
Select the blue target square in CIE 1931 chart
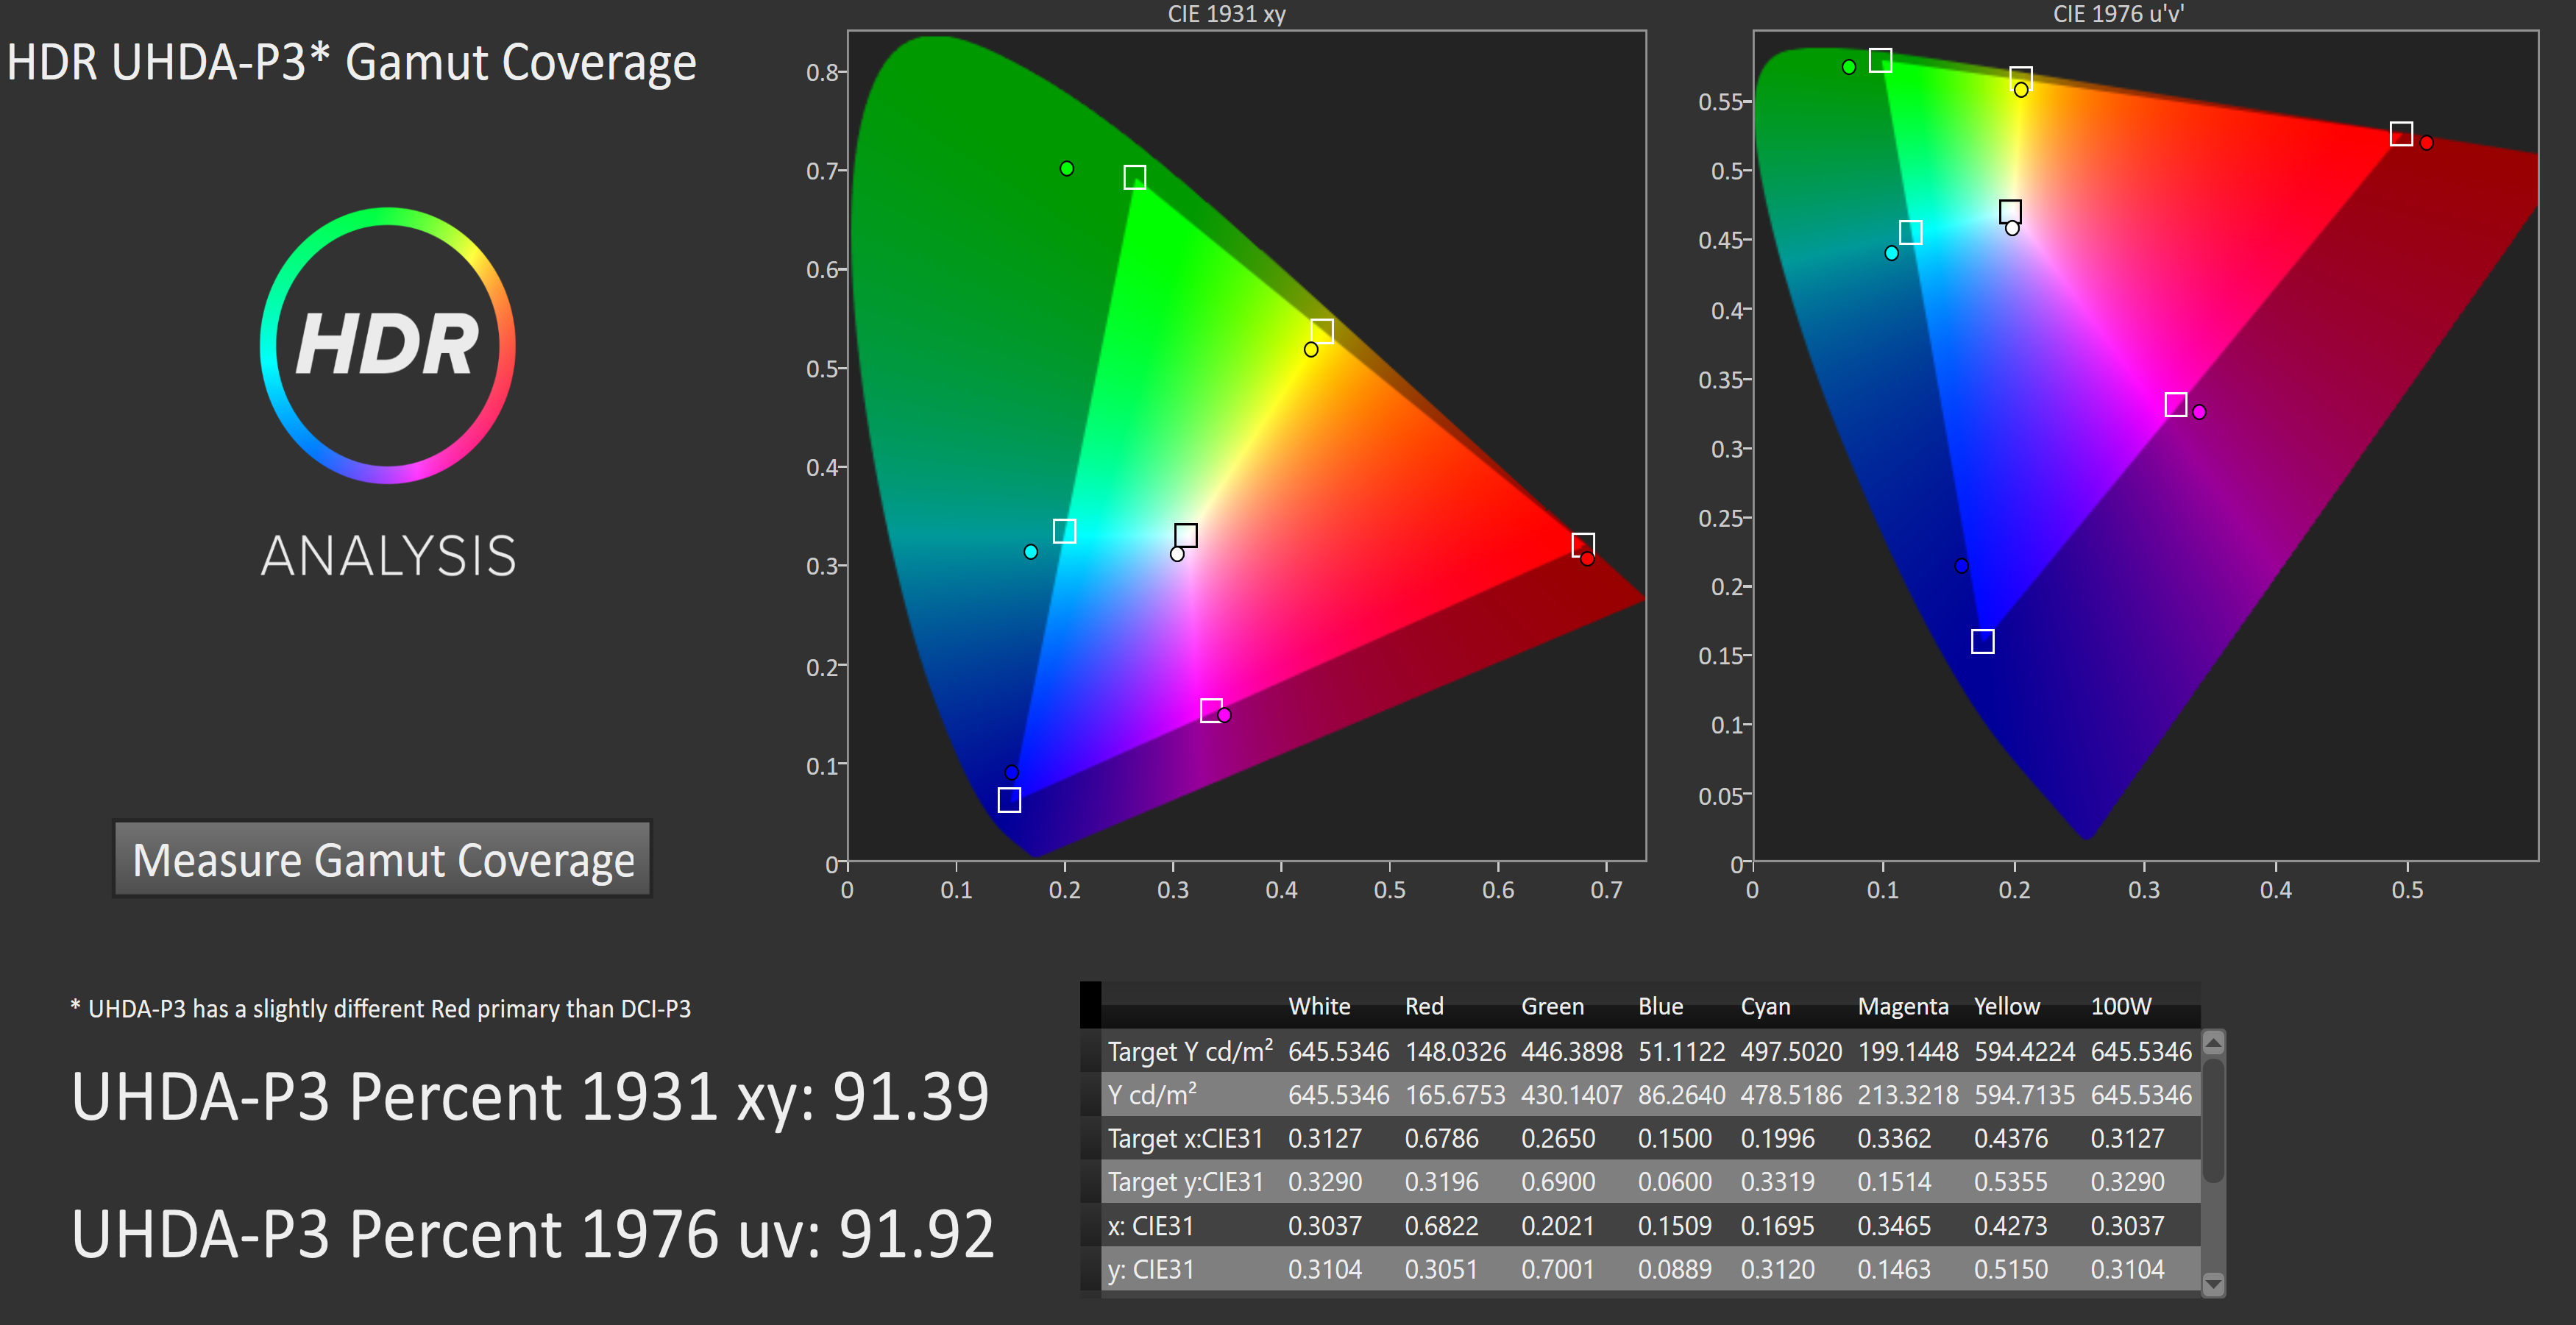(x=1009, y=800)
